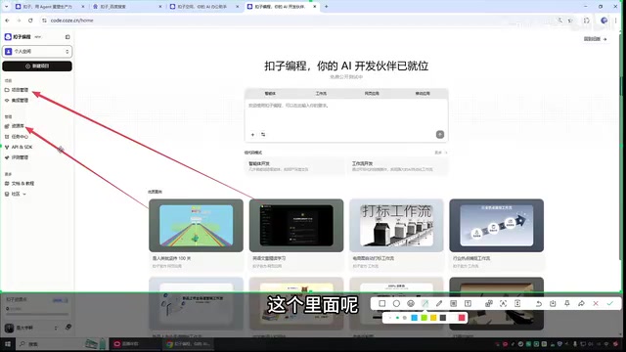Viewport: 626px width, 352px height.
Task: Click the send arrow button in prompt box
Action: (440, 135)
